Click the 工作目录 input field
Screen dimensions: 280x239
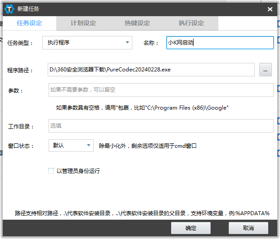[x=161, y=126]
